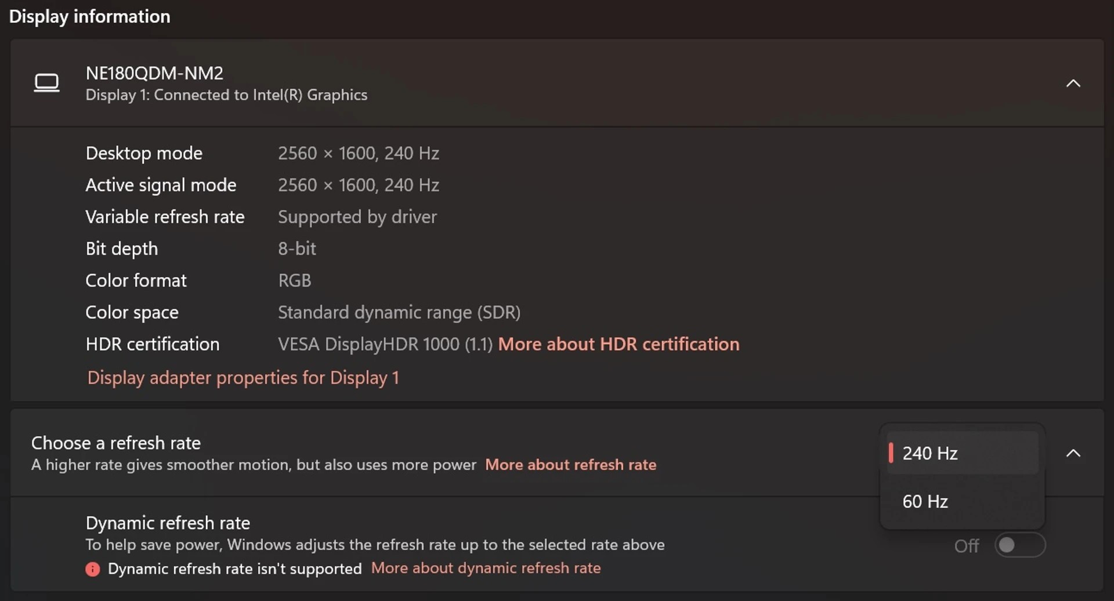Collapse the Choose a refresh rate section
This screenshot has width=1114, height=601.
1073,453
